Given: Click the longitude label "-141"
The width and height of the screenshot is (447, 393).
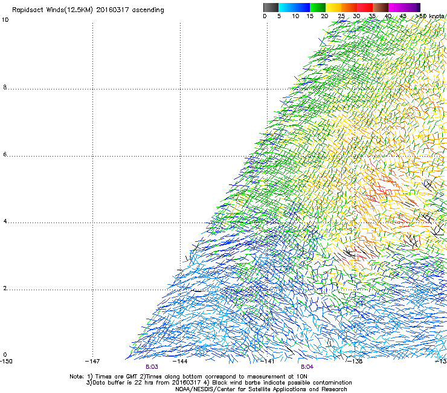Looking at the screenshot, I should tap(268, 362).
